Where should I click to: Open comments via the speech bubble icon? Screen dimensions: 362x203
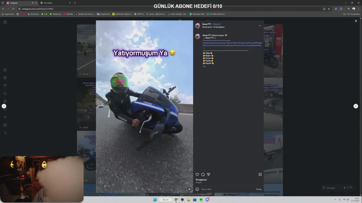pos(203,175)
